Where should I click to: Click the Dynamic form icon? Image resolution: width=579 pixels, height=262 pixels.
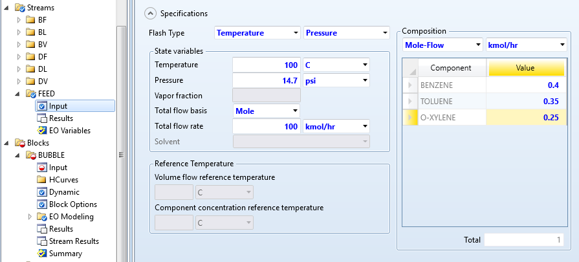coord(41,192)
